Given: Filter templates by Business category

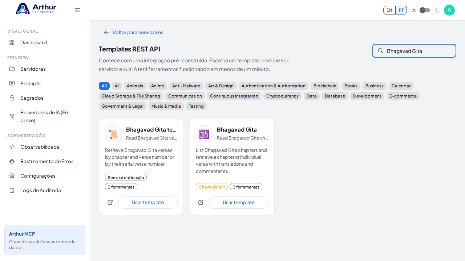Looking at the screenshot, I should pyautogui.click(x=375, y=86).
